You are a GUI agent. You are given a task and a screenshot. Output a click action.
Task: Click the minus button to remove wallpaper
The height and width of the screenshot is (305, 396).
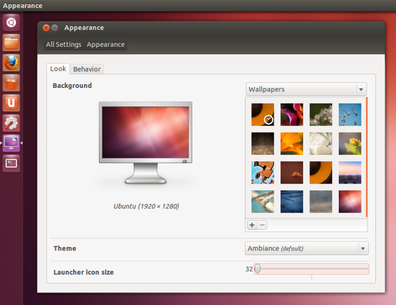262,225
